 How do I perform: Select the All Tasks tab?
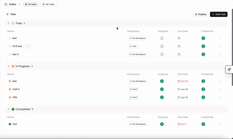coord(31,4)
